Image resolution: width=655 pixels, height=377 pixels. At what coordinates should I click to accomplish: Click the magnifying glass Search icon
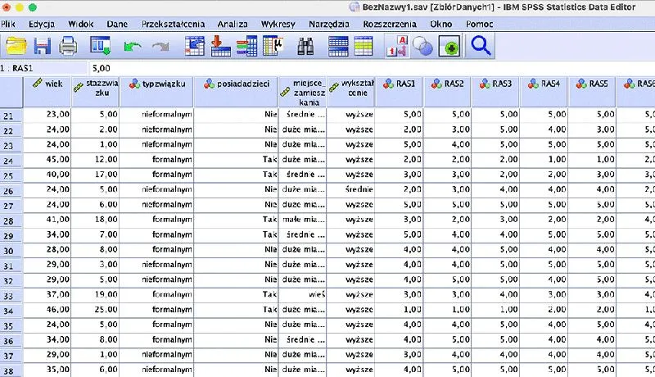[481, 47]
